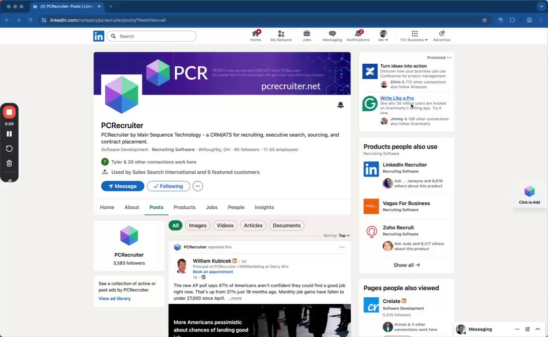Filter posts by Images
The image size is (548, 337).
198,225
